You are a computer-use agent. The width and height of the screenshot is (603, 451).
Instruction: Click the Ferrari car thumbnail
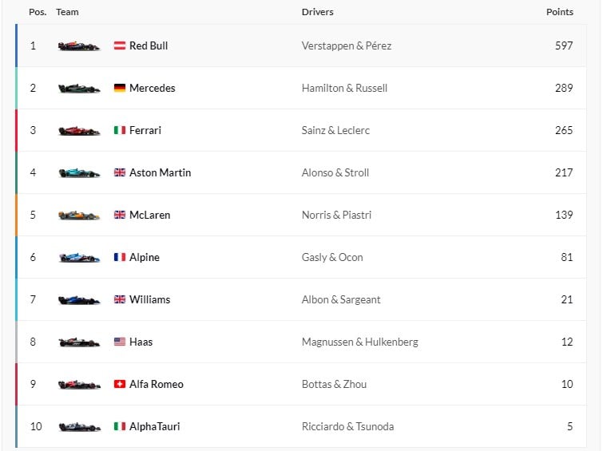[x=79, y=131]
